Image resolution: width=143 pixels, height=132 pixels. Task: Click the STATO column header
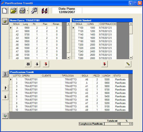120,76
